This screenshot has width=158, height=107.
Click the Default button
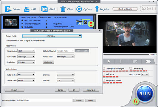point(14,90)
